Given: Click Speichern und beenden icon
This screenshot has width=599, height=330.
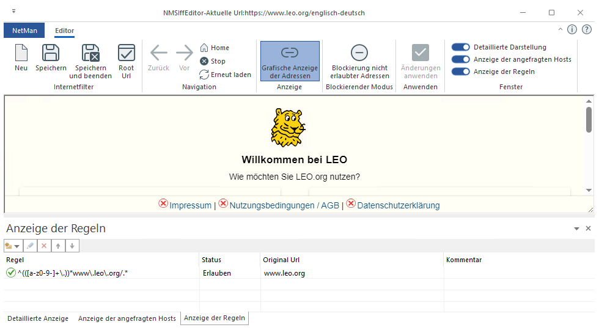Looking at the screenshot, I should [90, 53].
